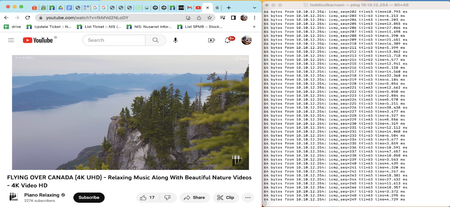Like the video with thumbs up
Viewport: 450px width, 207px height.
pyautogui.click(x=147, y=198)
